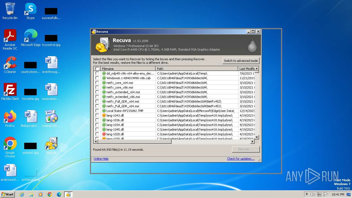352x198 pixels.
Task: Sort list by Path column header
Action: coord(197,69)
